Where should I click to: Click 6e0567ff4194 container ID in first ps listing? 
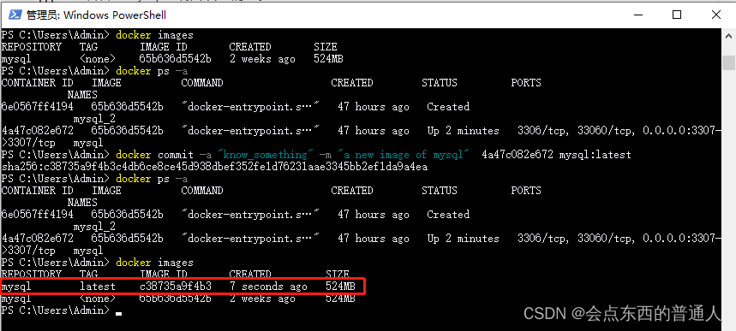pos(37,107)
